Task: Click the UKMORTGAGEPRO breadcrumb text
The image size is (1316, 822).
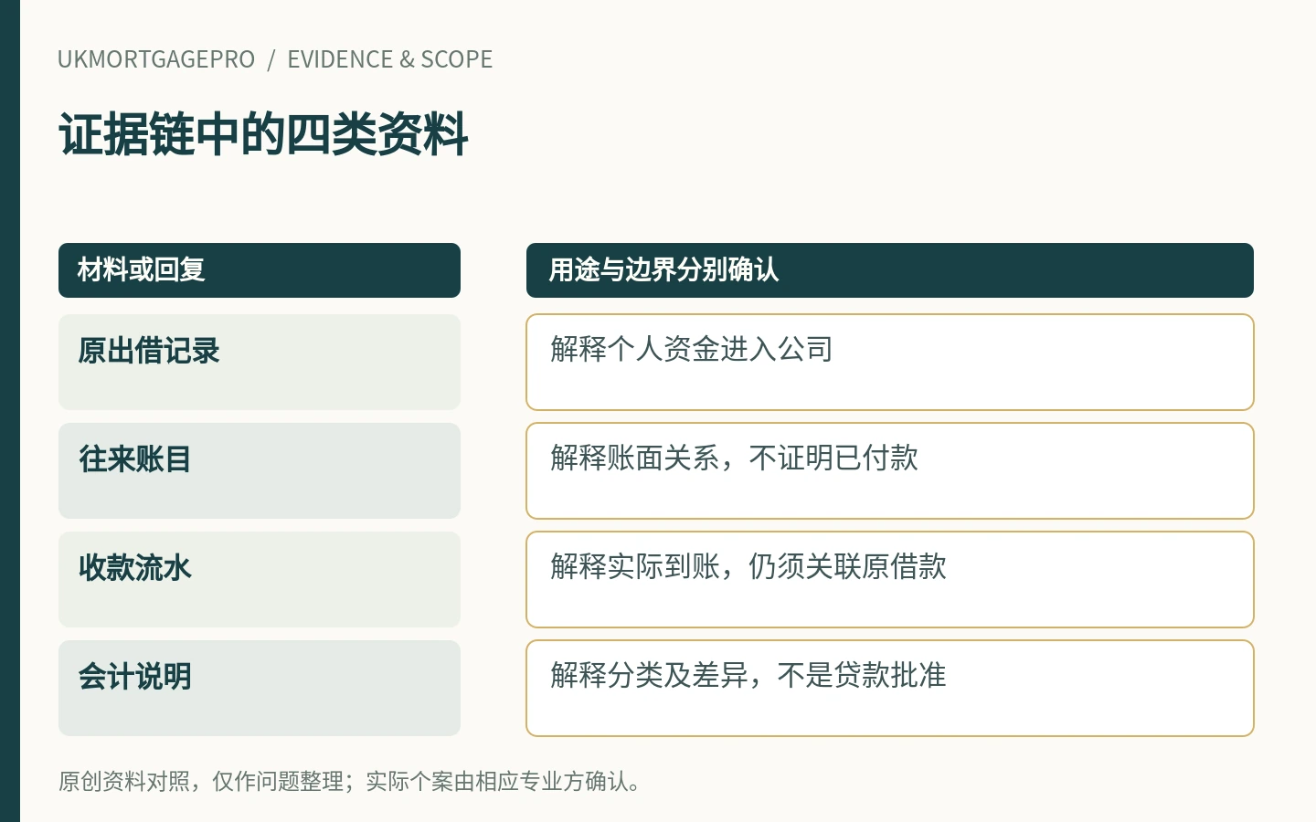Action: pyautogui.click(x=156, y=59)
